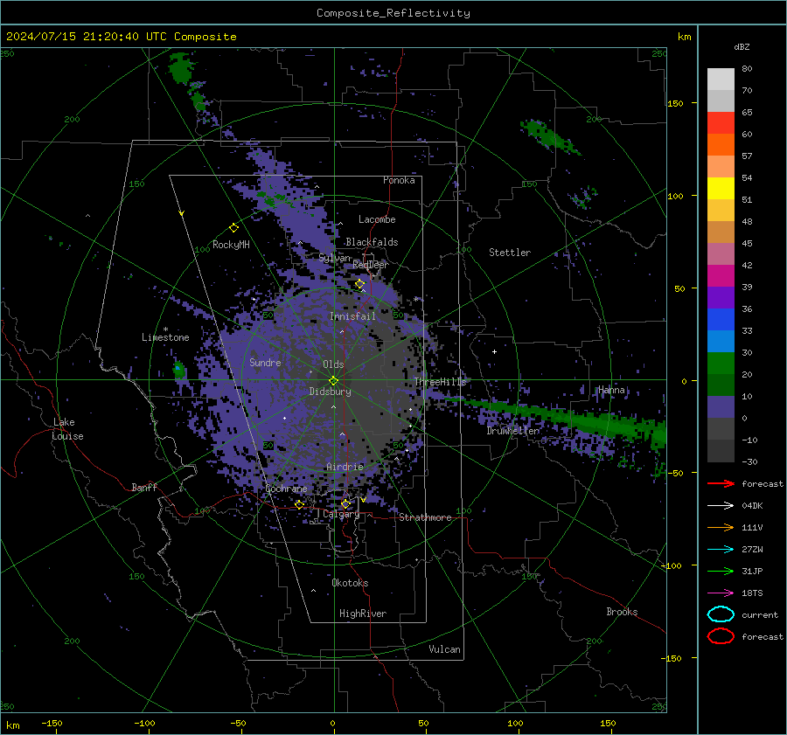
Task: Click the red forecast arrow in legend
Action: click(721, 483)
